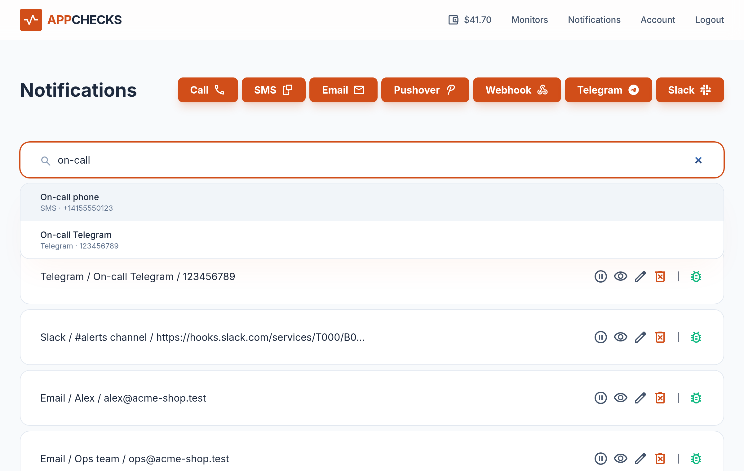Add a Slack notification
The height and width of the screenshot is (471, 744).
[x=690, y=90]
